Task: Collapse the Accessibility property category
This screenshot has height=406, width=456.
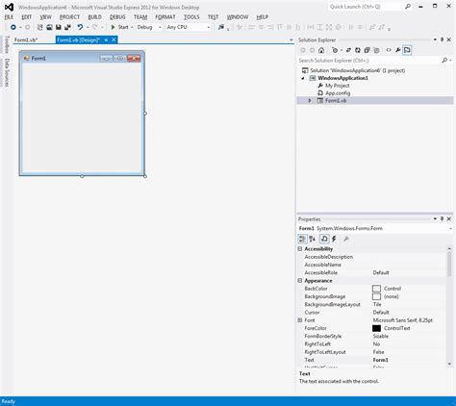Action: 300,249
